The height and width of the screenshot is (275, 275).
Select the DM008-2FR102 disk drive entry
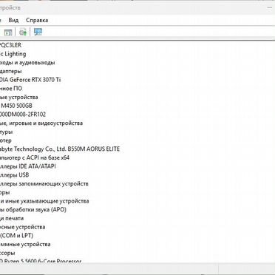click(x=23, y=115)
